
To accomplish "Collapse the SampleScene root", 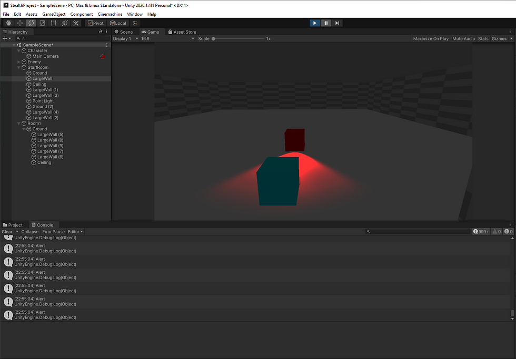I will 14,45.
